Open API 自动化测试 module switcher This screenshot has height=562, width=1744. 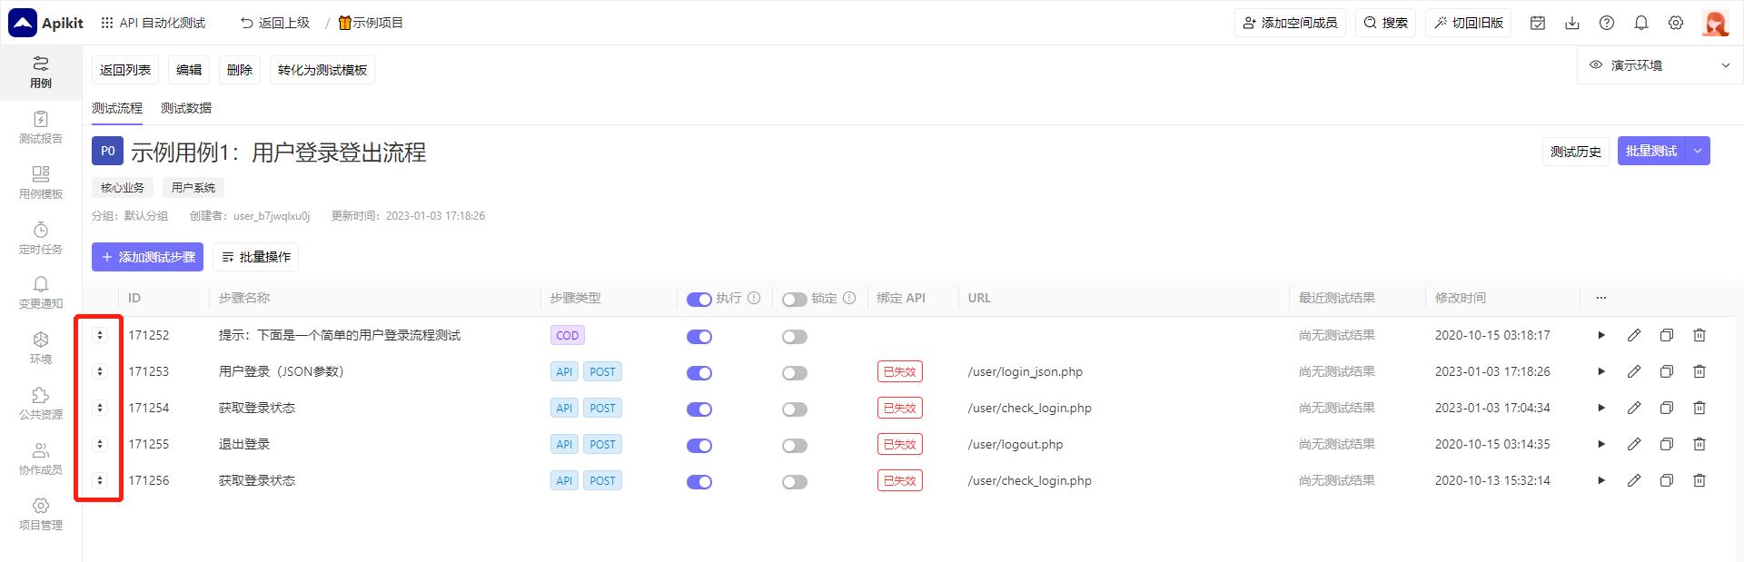[154, 23]
